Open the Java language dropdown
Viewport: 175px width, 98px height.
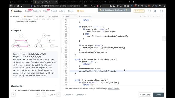click(x=69, y=16)
